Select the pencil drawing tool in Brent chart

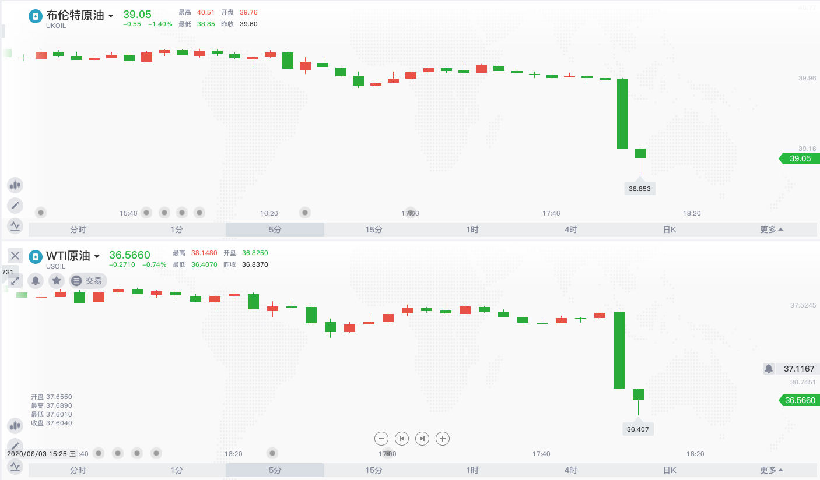click(15, 205)
